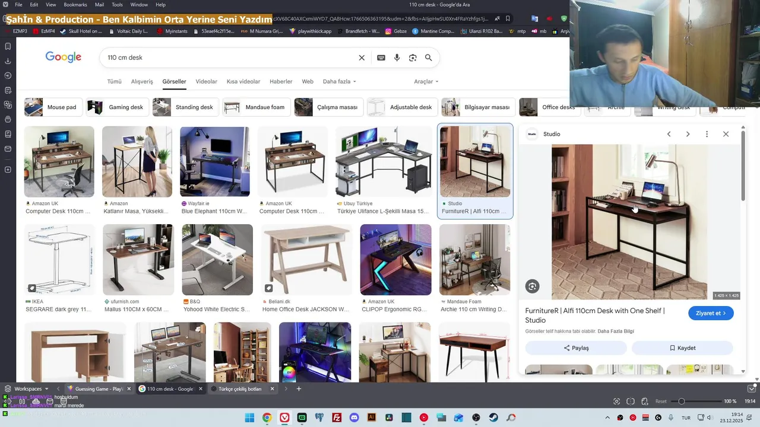Open IKEA SEGRARE dark grey desk thumbnail
The width and height of the screenshot is (760, 427).
click(59, 260)
